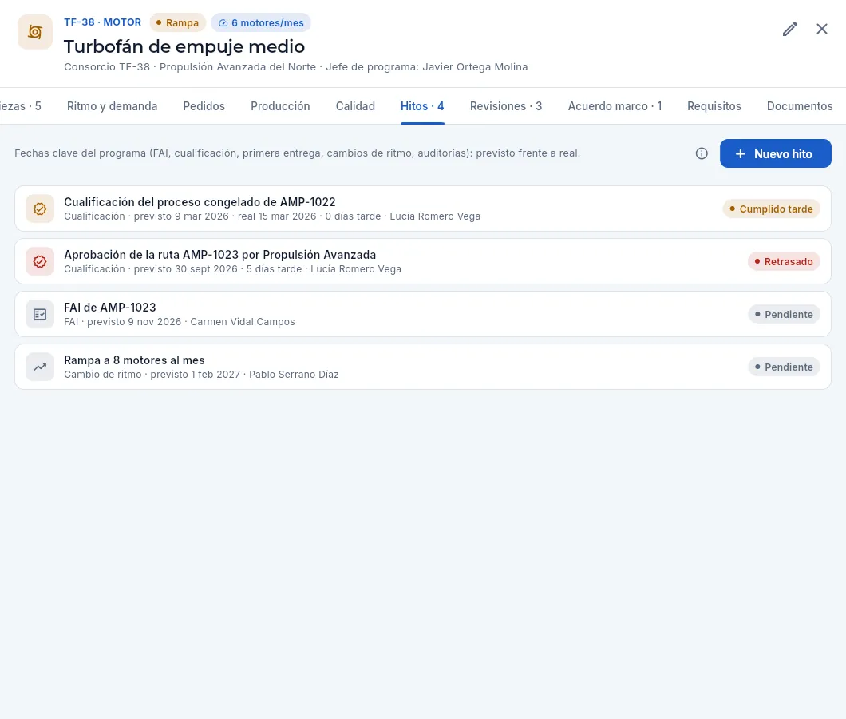
Task: Click the trend icon for Rampa a 8 motores
Action: coord(40,367)
